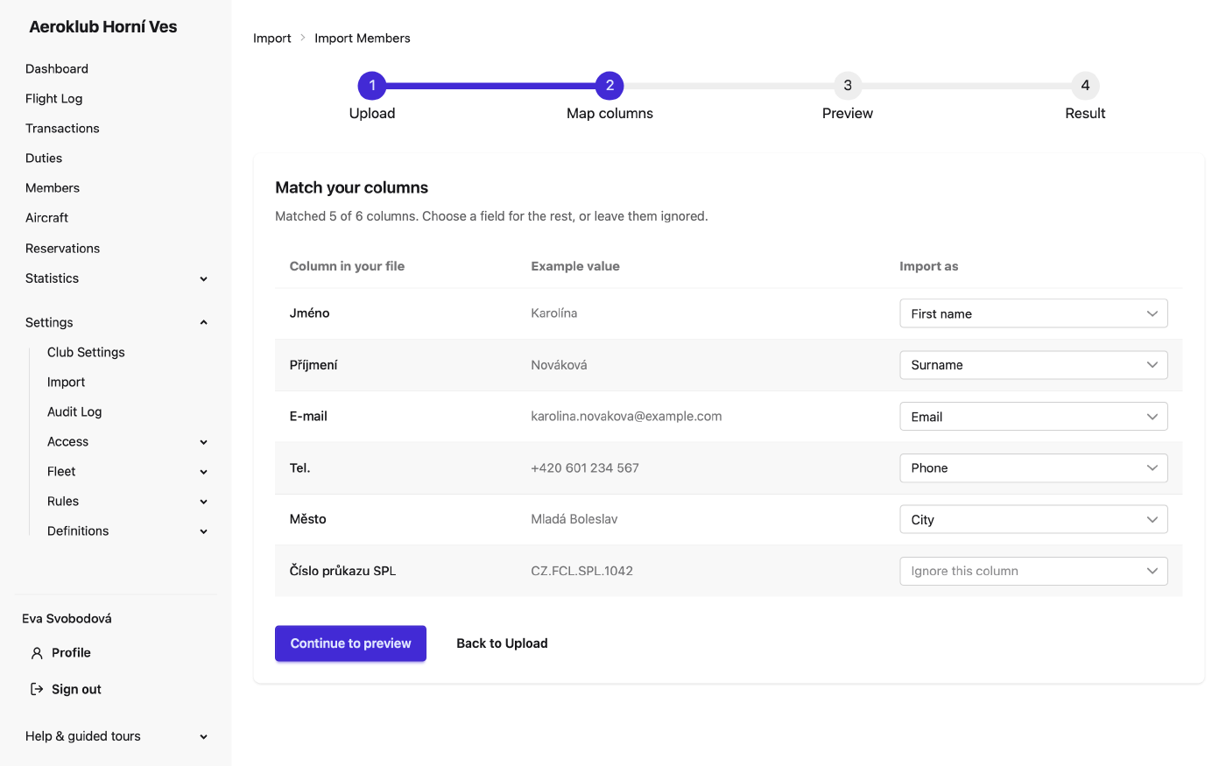
Task: Click step 3 Preview circle
Action: (848, 86)
